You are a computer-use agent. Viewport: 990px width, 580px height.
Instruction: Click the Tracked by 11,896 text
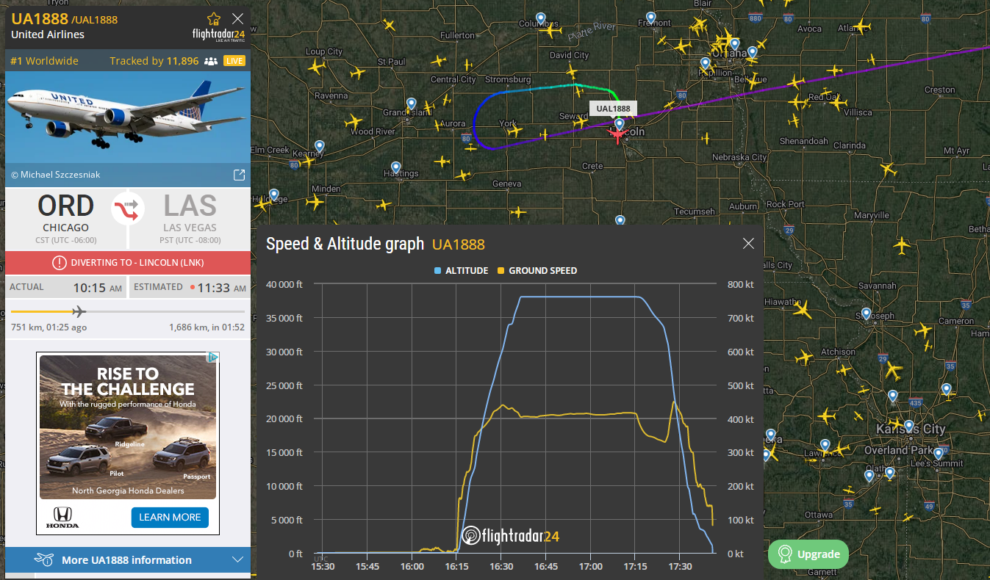154,61
